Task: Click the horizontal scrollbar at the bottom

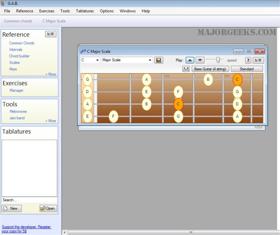Action: tap(174, 232)
